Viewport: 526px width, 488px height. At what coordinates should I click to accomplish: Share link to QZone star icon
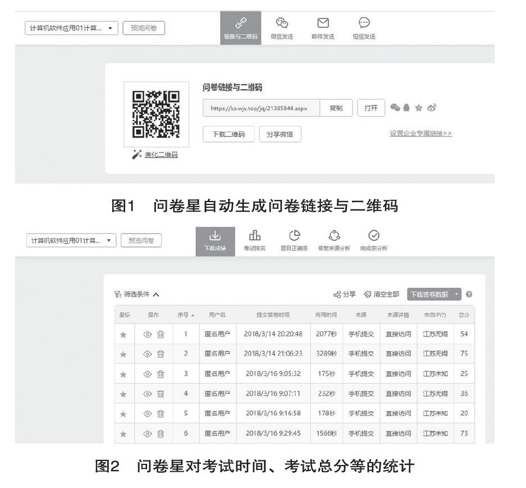[x=418, y=108]
